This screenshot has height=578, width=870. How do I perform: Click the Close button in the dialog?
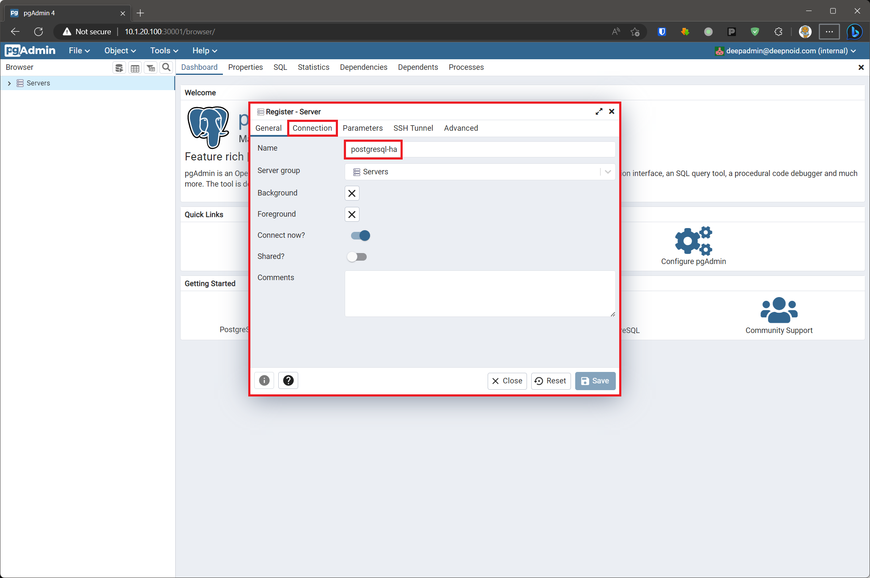coord(507,381)
